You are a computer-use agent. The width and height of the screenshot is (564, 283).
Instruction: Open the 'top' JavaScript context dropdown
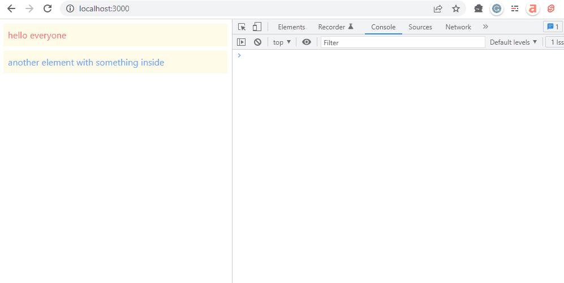click(282, 42)
